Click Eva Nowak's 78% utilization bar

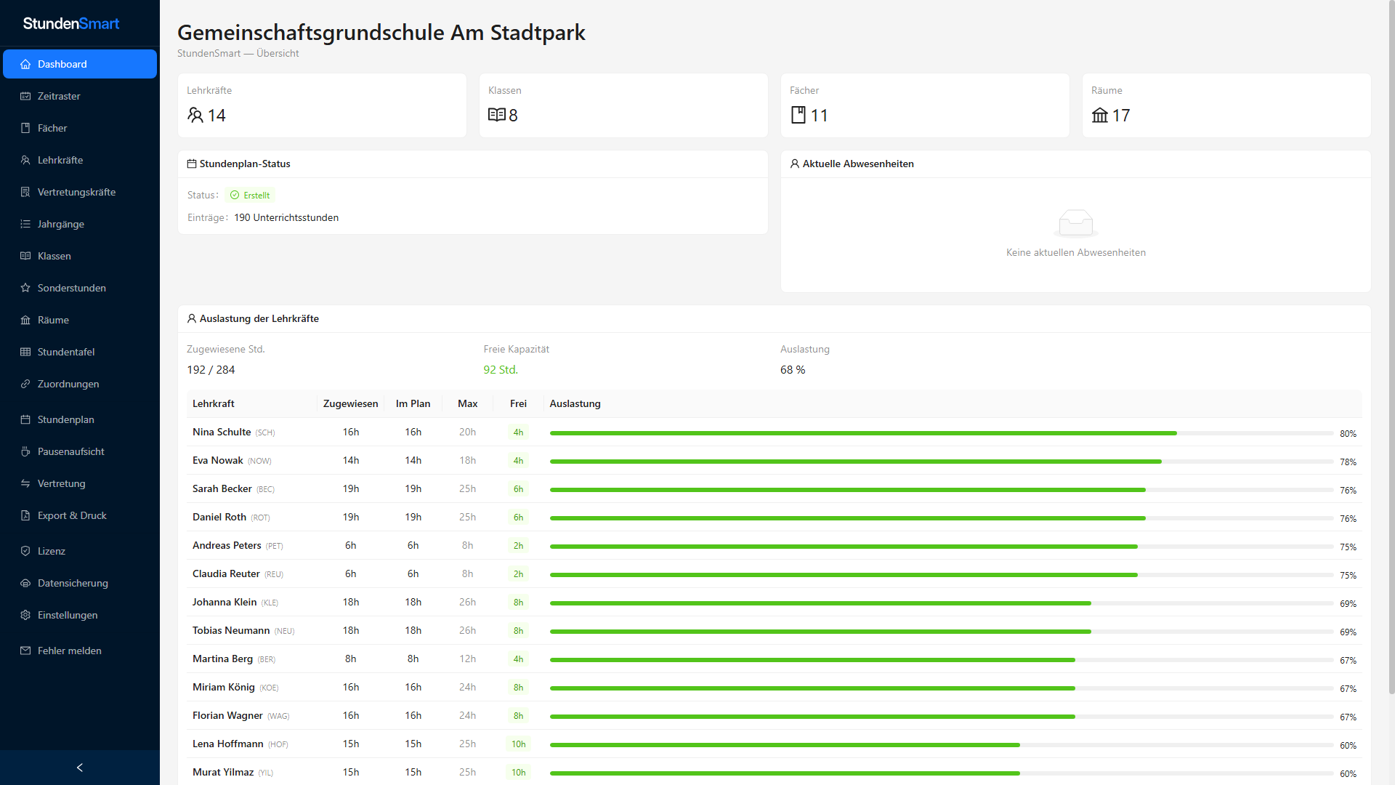point(942,462)
